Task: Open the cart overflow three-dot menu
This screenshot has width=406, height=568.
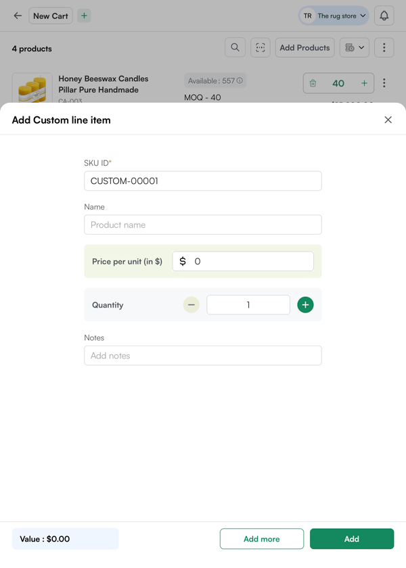Action: pyautogui.click(x=384, y=47)
